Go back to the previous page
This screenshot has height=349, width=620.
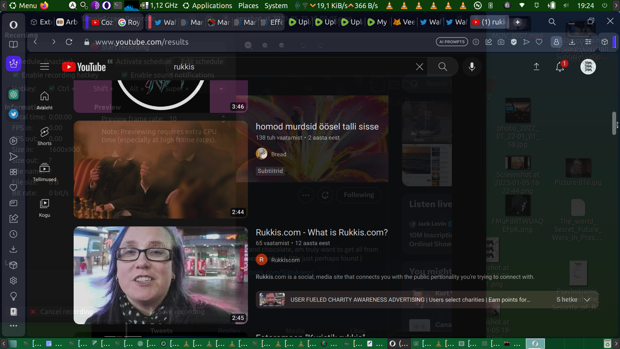pyautogui.click(x=35, y=42)
